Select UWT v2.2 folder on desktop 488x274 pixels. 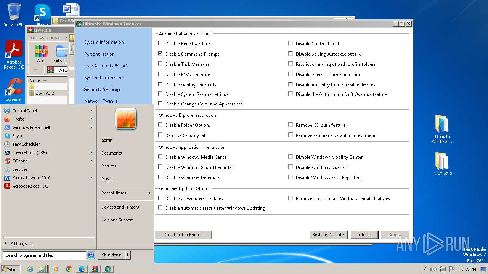pyautogui.click(x=442, y=164)
